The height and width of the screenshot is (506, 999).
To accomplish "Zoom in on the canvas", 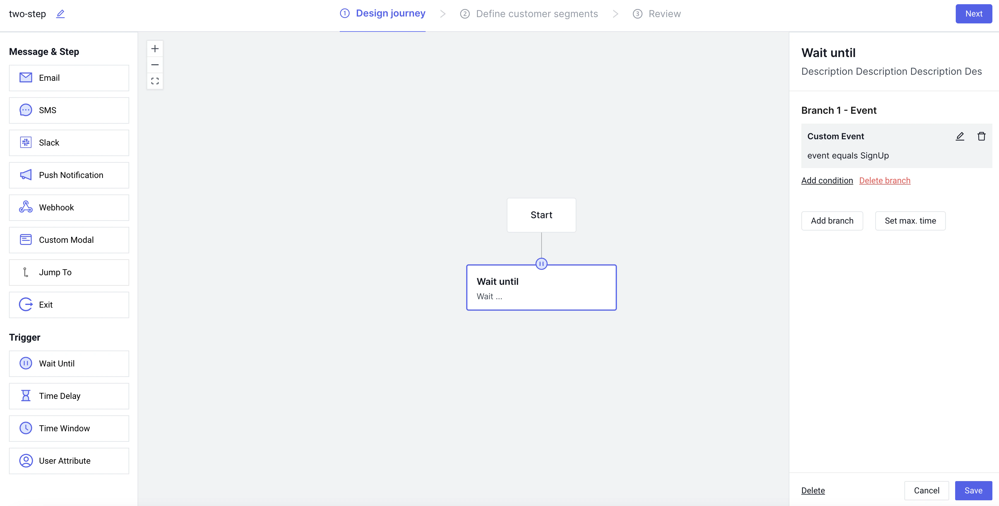I will pos(155,48).
